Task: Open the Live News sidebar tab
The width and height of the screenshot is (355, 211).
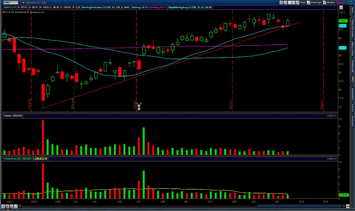Action: 353,121
